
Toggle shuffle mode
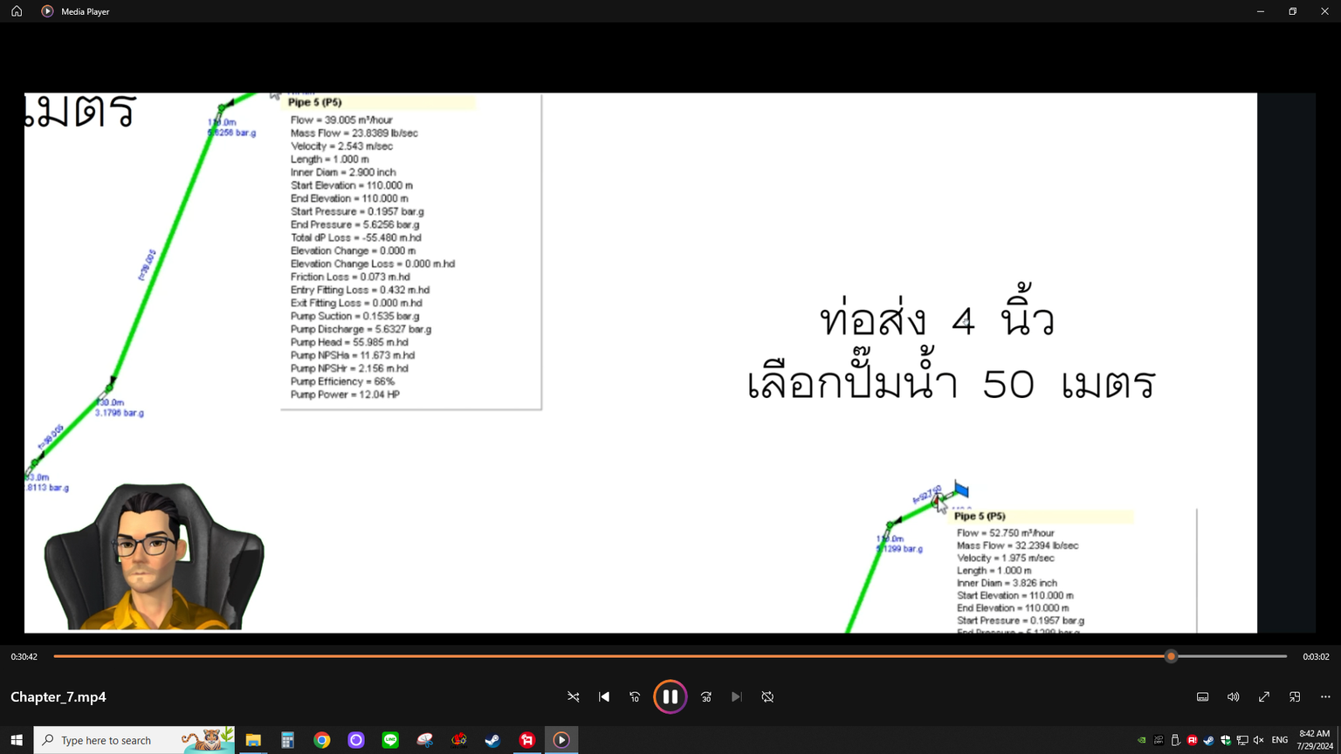[x=574, y=696]
